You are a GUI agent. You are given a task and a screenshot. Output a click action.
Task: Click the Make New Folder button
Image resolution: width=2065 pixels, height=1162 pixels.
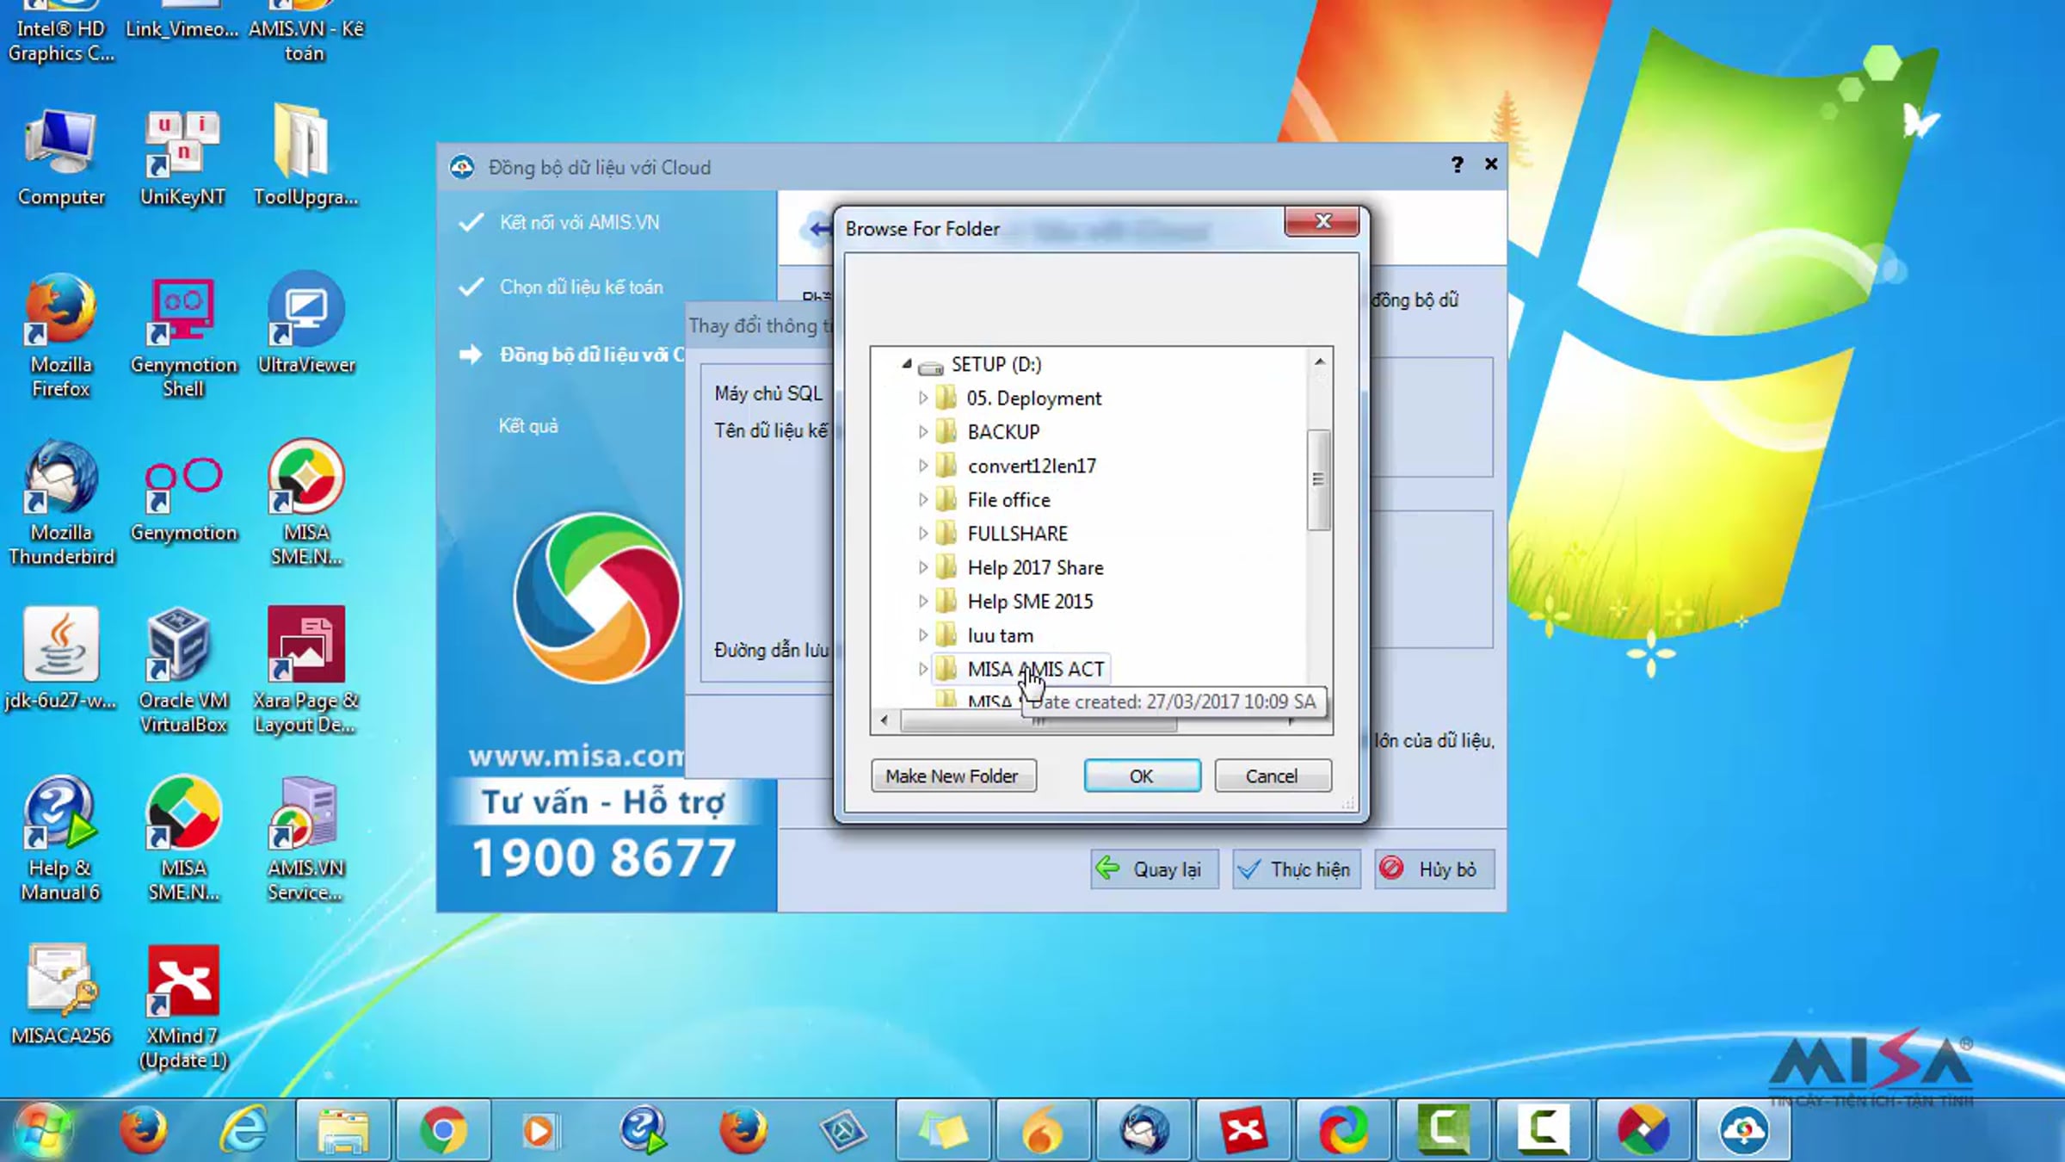[x=952, y=776]
